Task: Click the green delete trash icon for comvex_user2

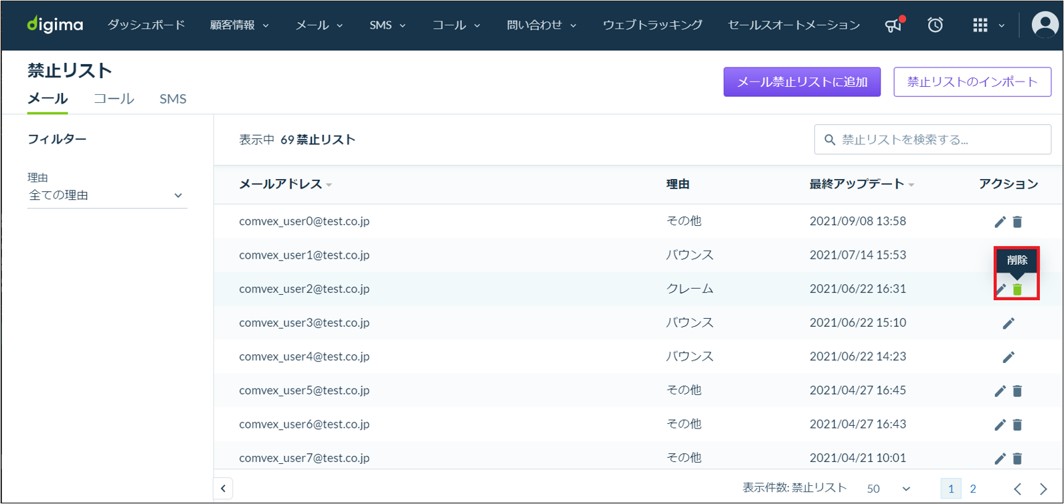Action: (1017, 289)
